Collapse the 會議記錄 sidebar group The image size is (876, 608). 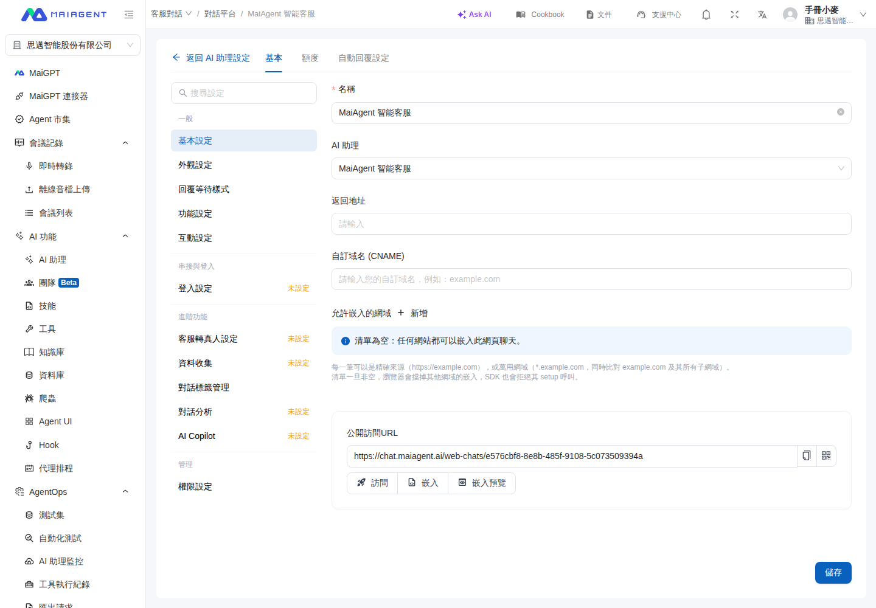(125, 143)
